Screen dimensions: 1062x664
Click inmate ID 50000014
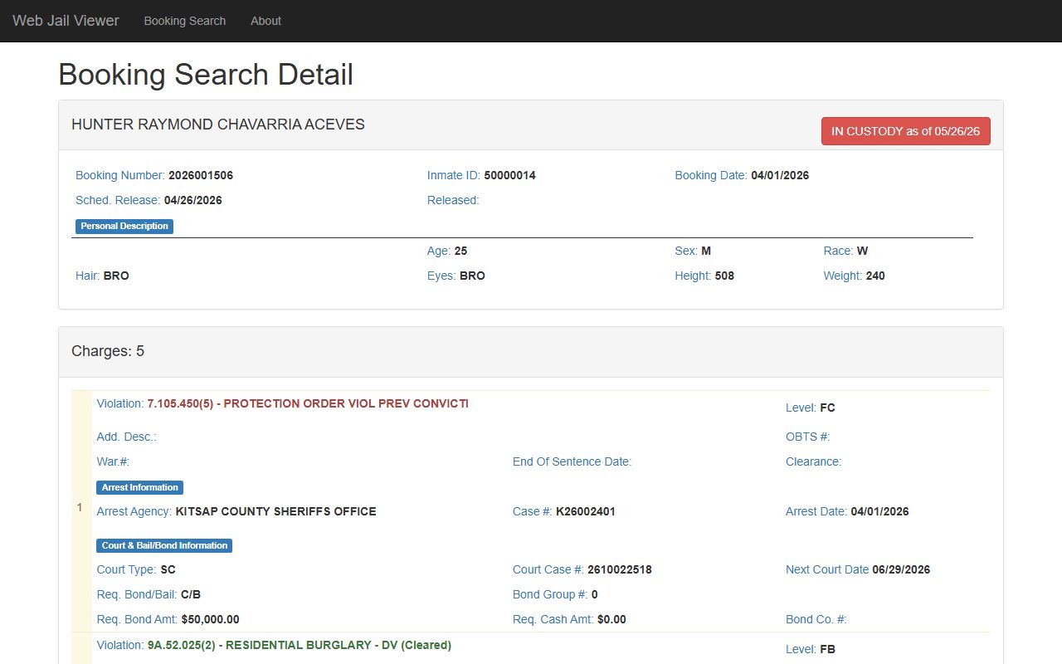[510, 175]
